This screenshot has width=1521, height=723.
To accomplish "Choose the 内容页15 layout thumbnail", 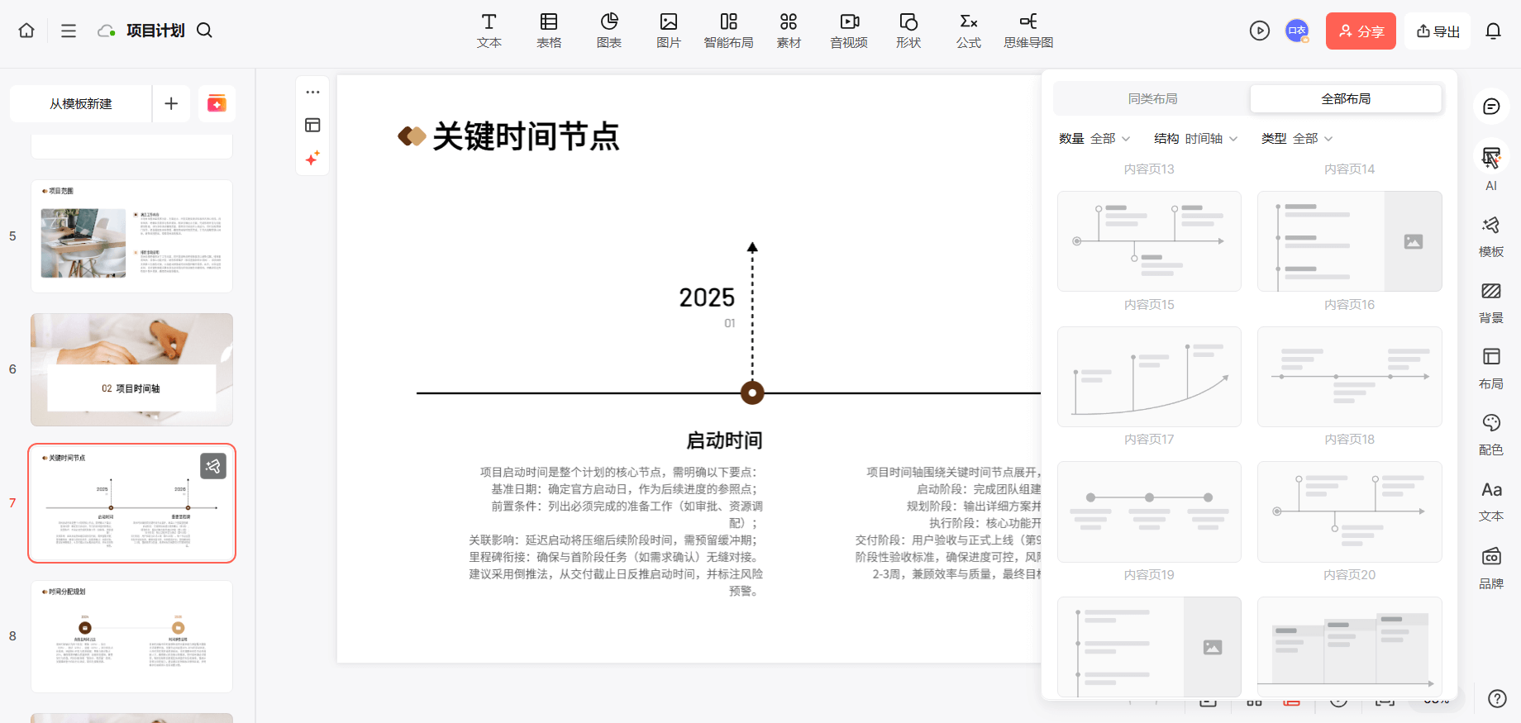I will 1149,241.
